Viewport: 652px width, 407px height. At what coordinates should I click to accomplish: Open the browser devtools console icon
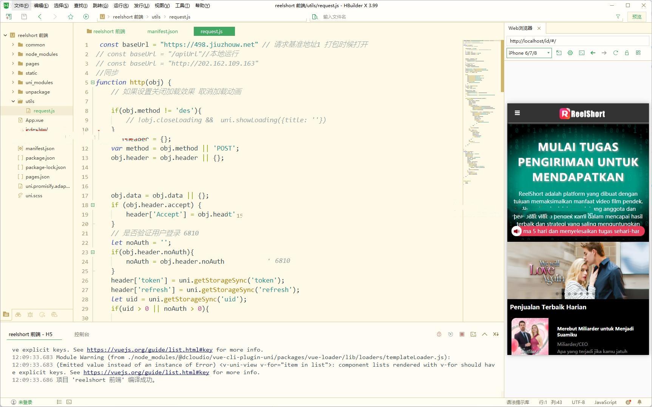582,53
